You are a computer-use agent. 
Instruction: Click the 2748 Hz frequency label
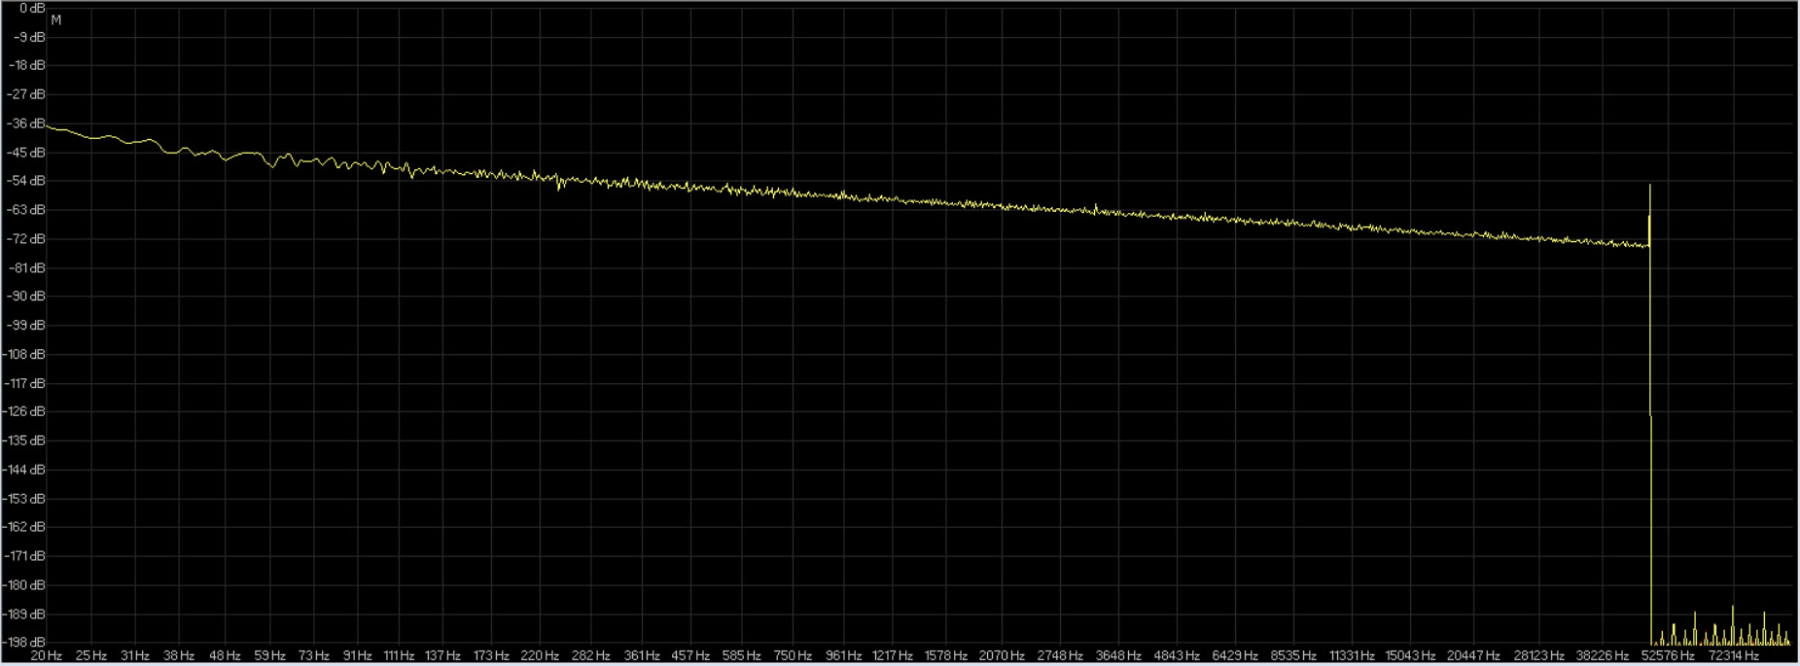tap(1060, 656)
